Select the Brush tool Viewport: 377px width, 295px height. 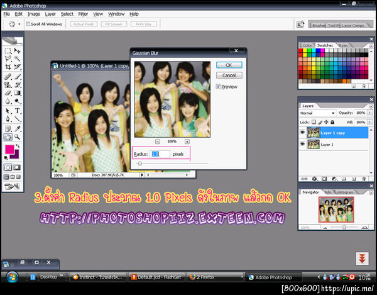[x=17, y=77]
